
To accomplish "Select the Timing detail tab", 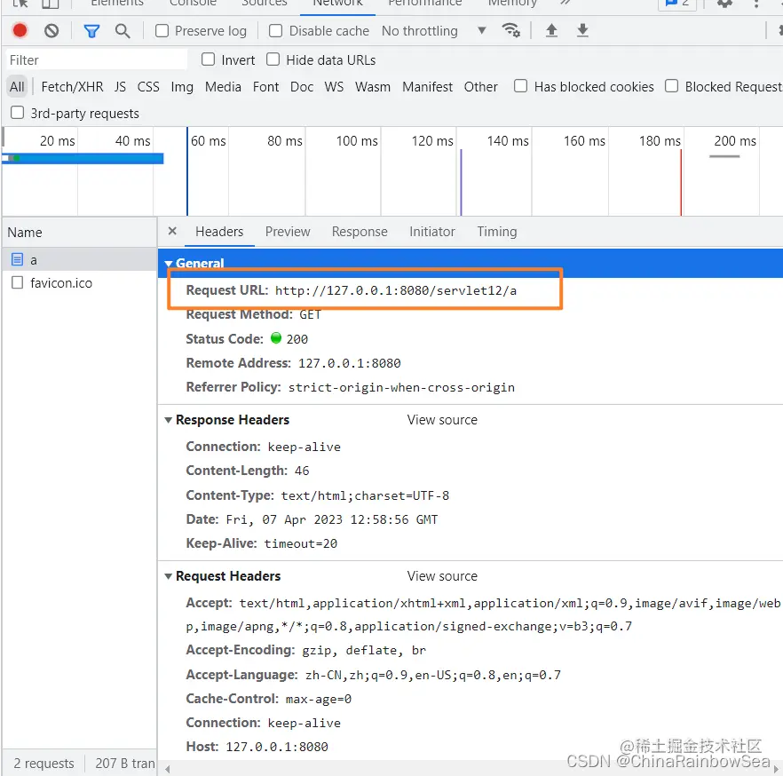I will (x=497, y=232).
